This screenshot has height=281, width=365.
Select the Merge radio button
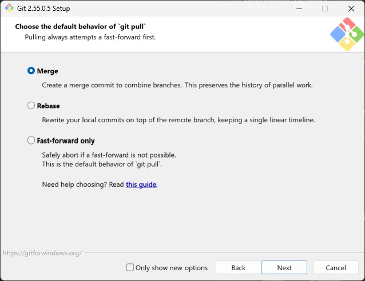click(31, 71)
